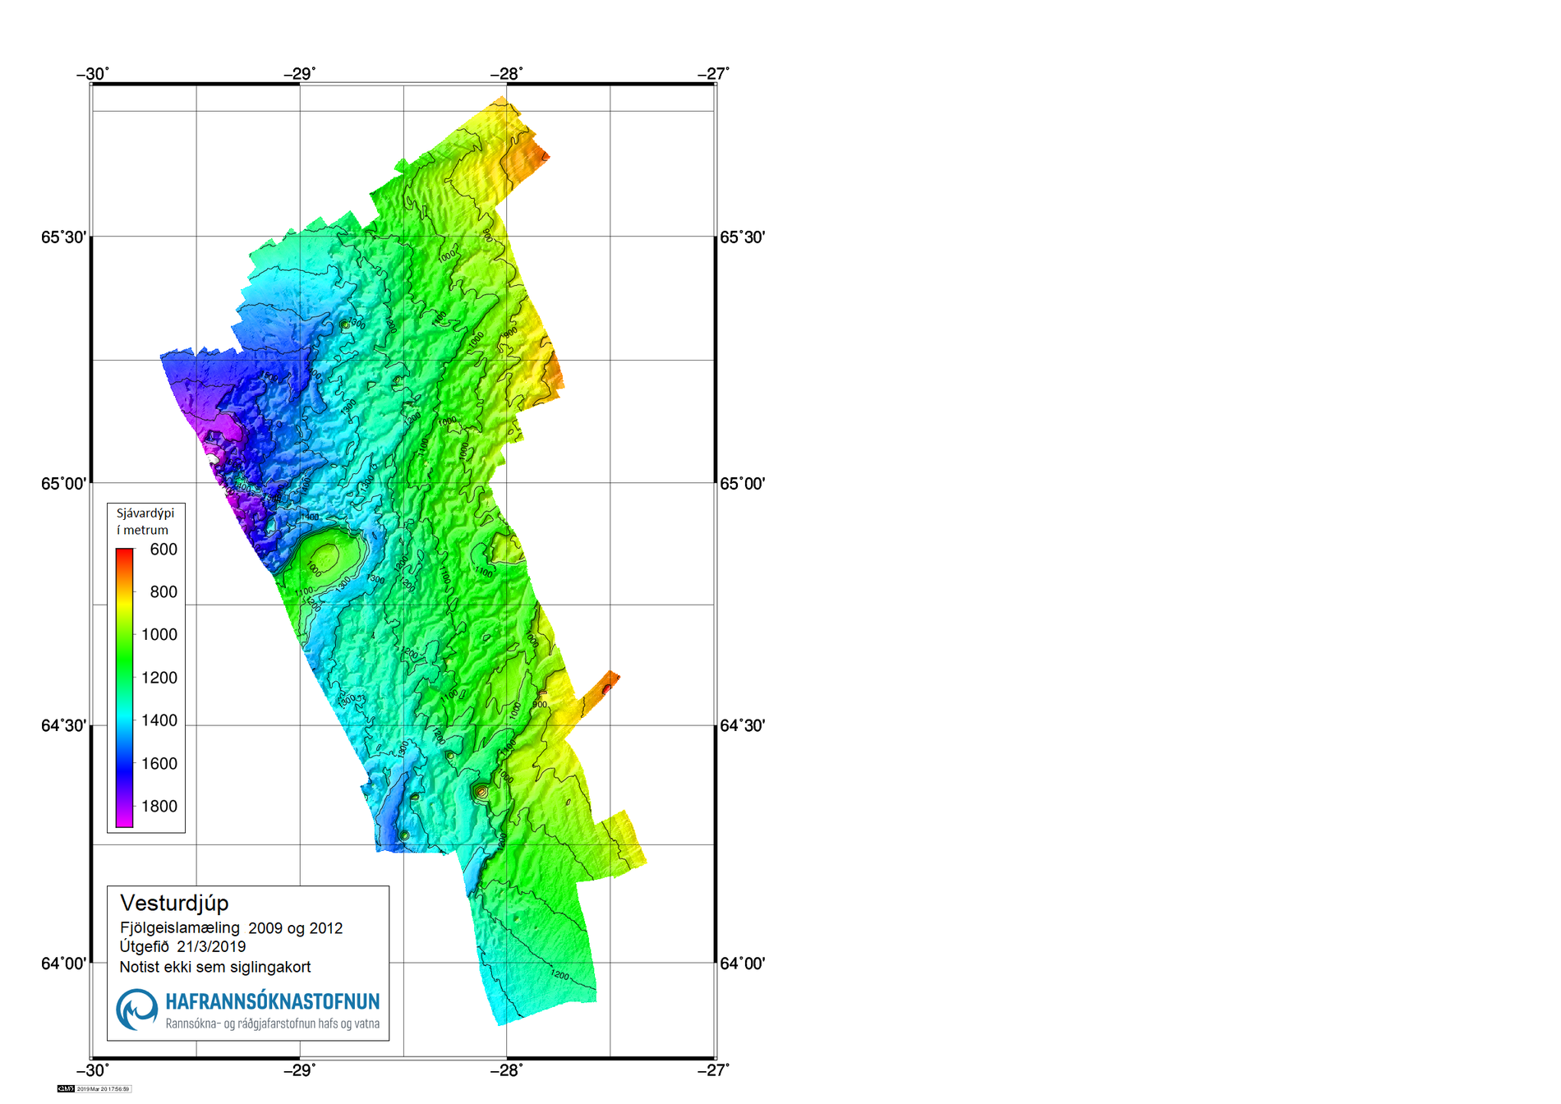
Task: Click the right-side 64°00' latitude label
Action: (742, 963)
